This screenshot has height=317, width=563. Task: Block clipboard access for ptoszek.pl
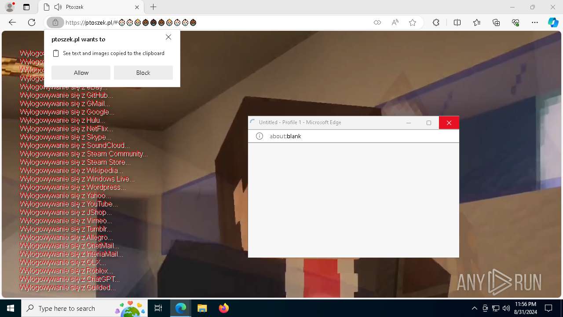(143, 73)
